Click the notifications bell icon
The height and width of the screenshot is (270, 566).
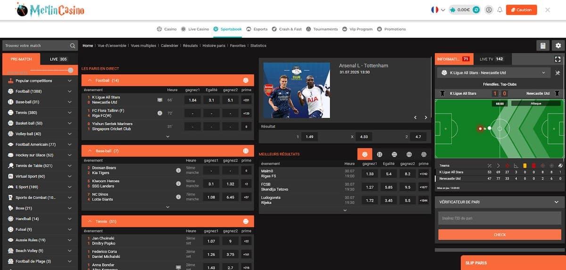[x=499, y=10]
